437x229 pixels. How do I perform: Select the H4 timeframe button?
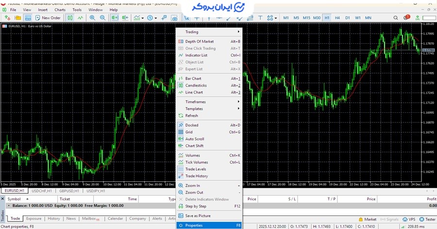click(337, 18)
